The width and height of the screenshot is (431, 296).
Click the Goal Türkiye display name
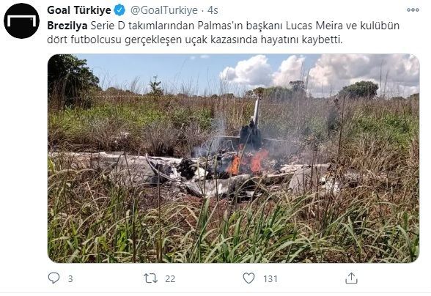pyautogui.click(x=79, y=10)
